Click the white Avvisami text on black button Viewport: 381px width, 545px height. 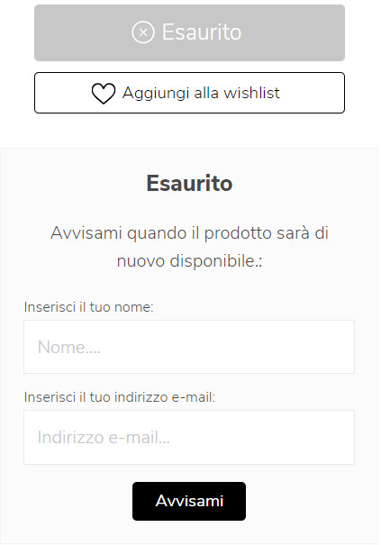[x=189, y=501]
